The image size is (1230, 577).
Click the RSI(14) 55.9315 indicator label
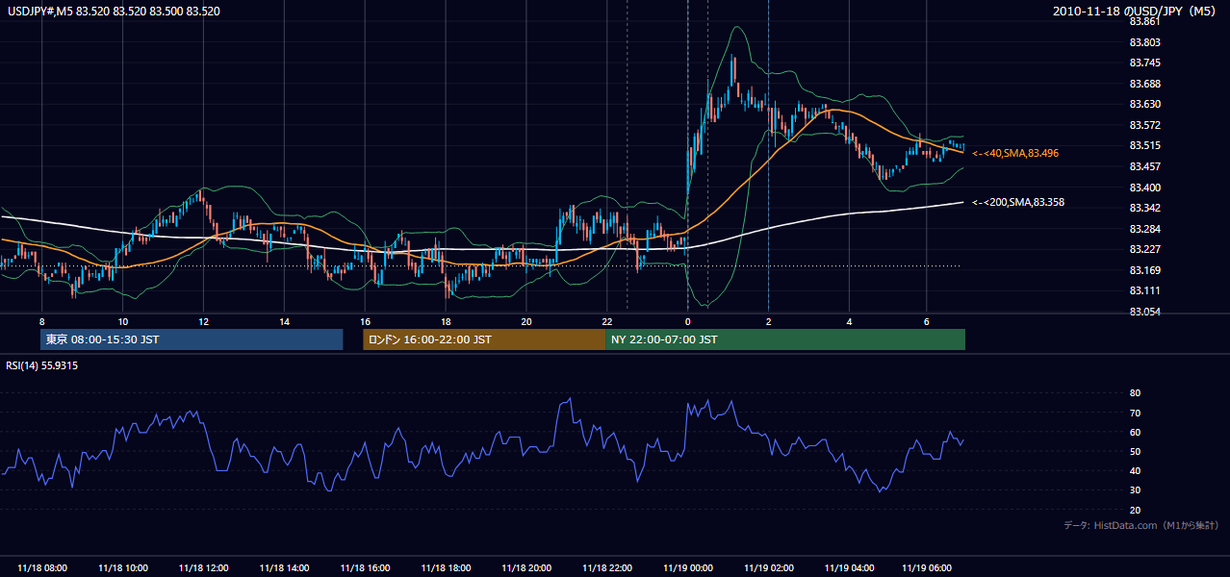tap(42, 365)
